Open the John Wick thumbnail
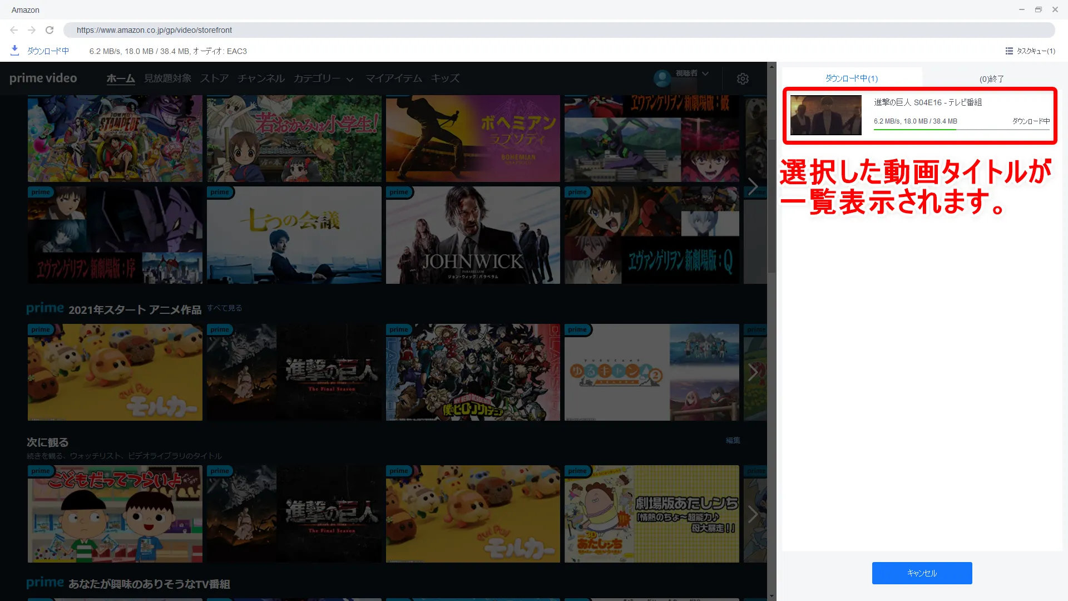Screen dimensions: 1068x601 pyautogui.click(x=473, y=235)
